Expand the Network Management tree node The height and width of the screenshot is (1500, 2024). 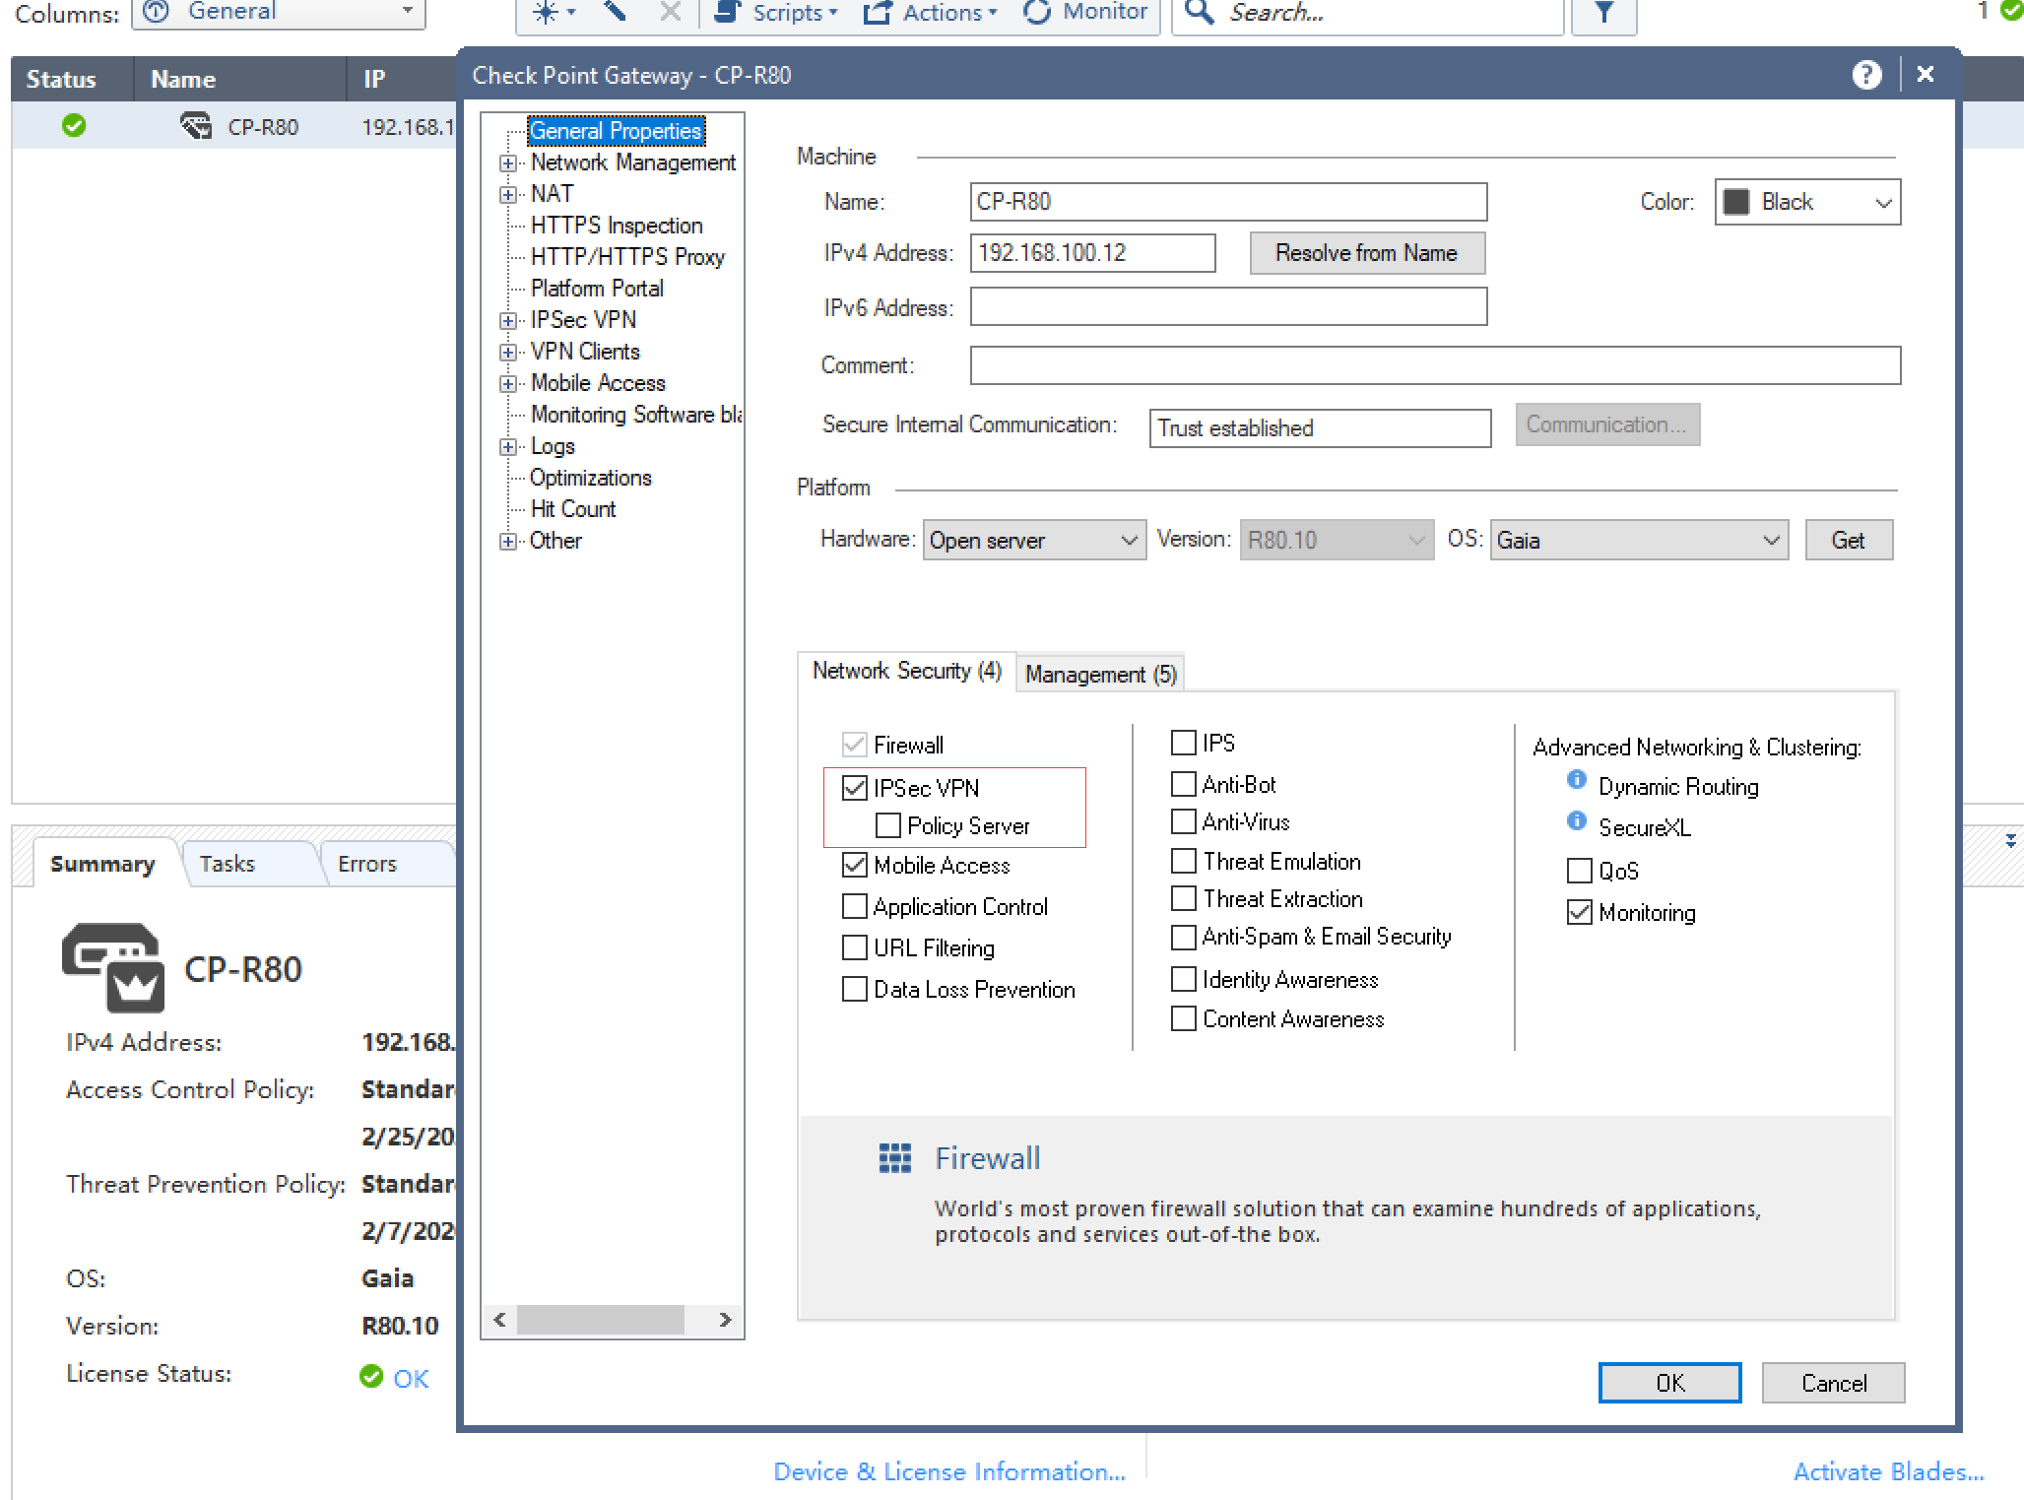tap(508, 163)
